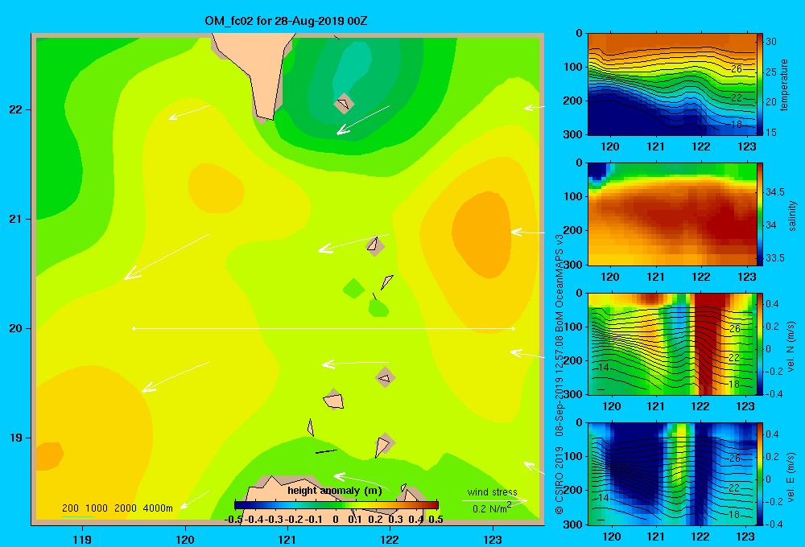Click longitude label "123" below main map
Image resolution: width=805 pixels, height=547 pixels.
tap(493, 539)
